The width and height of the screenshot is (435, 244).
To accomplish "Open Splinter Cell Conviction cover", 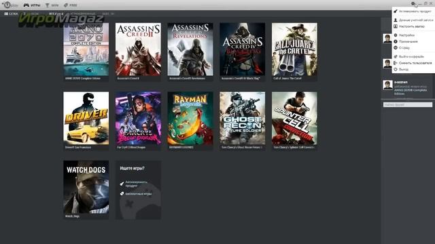I will point(294,118).
